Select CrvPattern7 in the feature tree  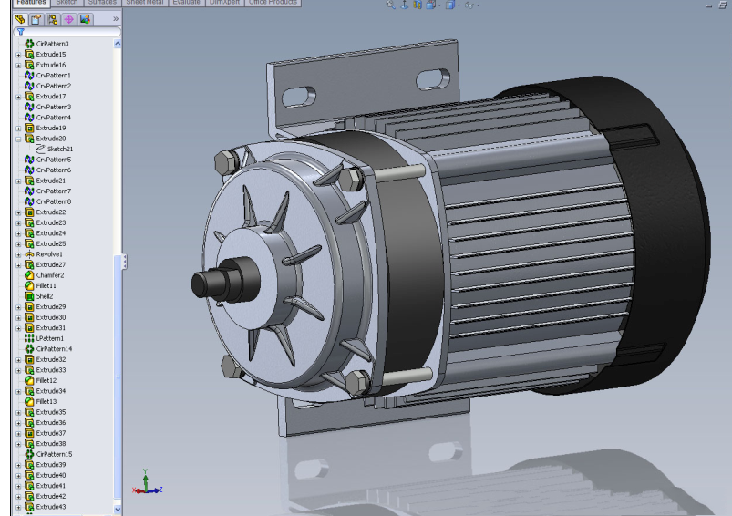click(x=54, y=191)
